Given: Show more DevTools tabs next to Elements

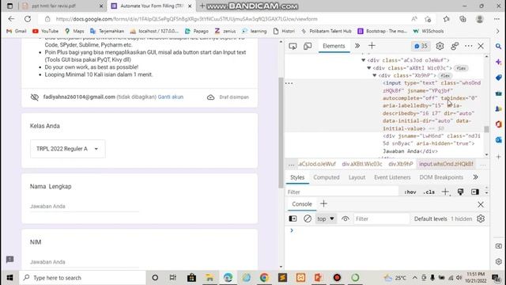Looking at the screenshot, I should (357, 46).
